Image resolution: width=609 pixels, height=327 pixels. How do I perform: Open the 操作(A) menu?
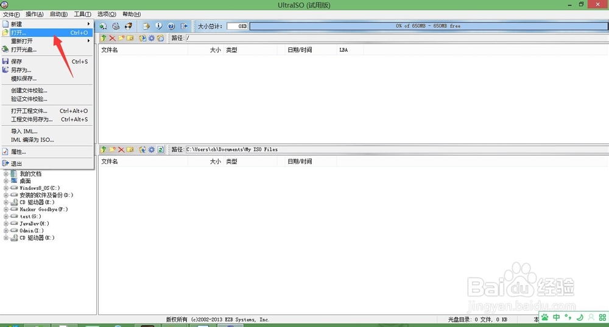click(35, 15)
